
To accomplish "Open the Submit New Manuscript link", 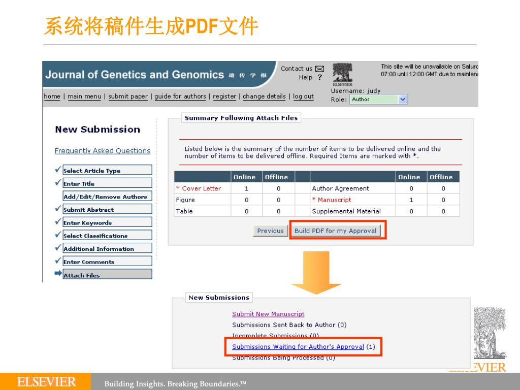I will pyautogui.click(x=268, y=314).
